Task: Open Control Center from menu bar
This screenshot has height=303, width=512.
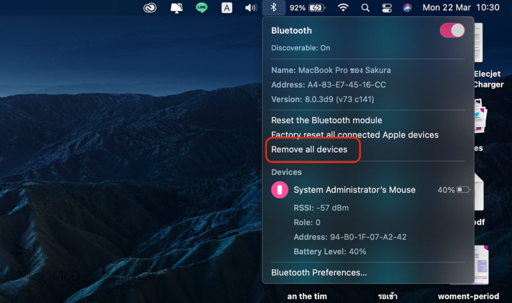Action: [x=386, y=7]
